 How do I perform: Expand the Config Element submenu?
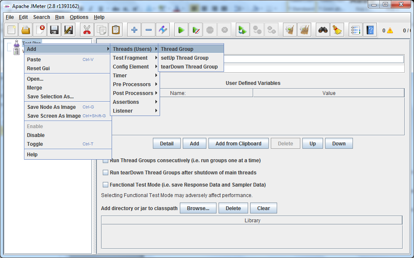[x=135, y=67]
